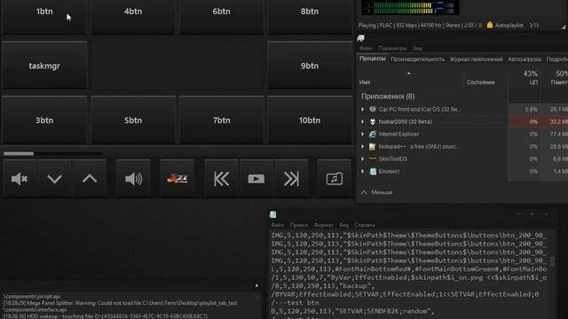Collapse Task Manager with Меньше
The image size is (568, 319).
[376, 192]
